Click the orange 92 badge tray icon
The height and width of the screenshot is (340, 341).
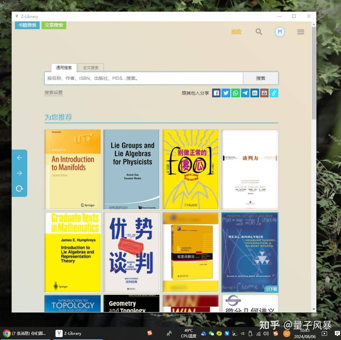coord(287,334)
